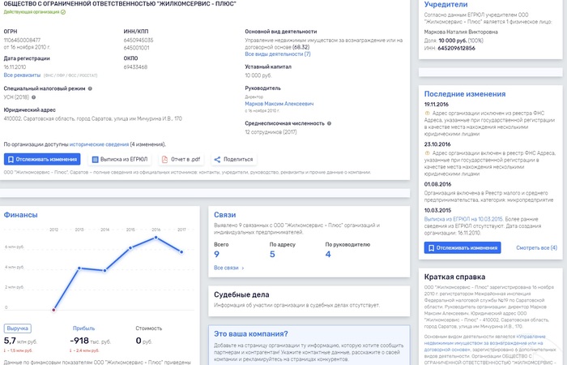Open director 'Марков Максим Алексеевич' profile
Image resolution: width=567 pixels, height=365 pixels.
pyautogui.click(x=278, y=103)
